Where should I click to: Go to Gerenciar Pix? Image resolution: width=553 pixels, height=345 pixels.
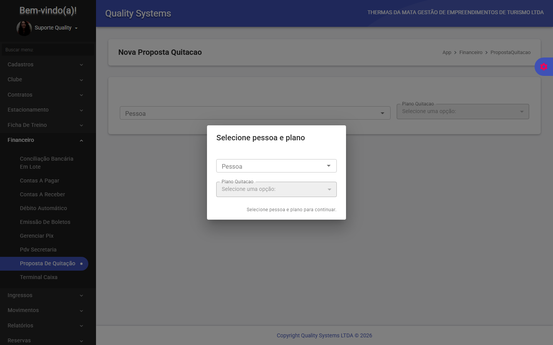point(37,236)
